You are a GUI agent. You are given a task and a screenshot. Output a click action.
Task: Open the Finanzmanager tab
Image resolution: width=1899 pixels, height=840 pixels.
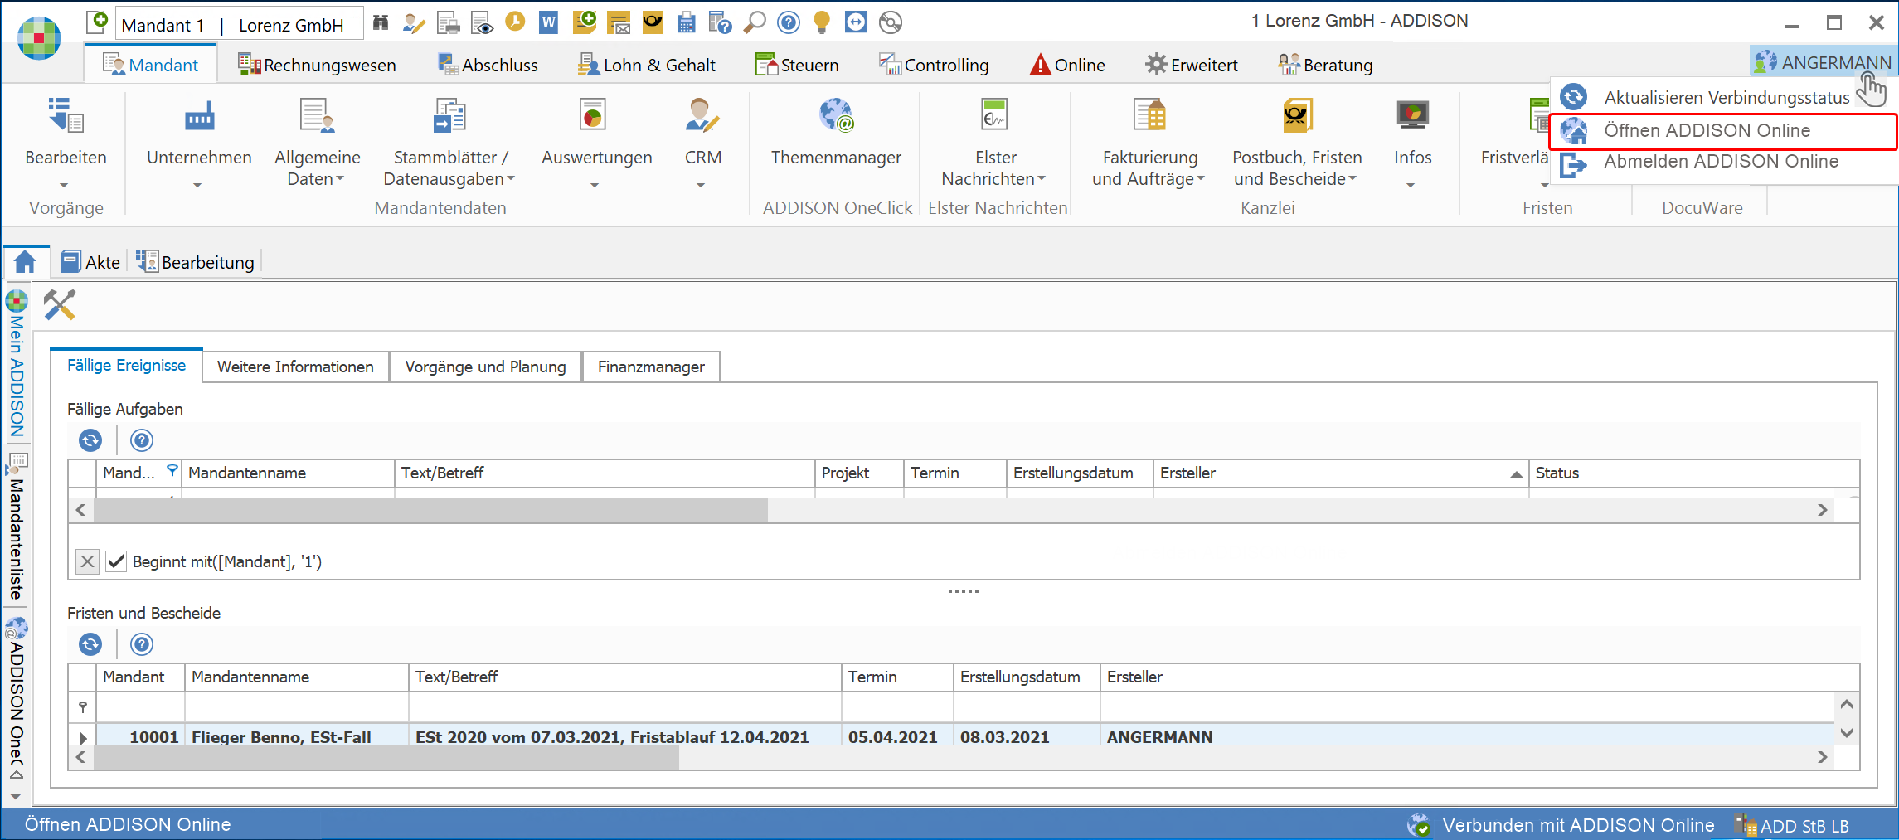pyautogui.click(x=651, y=367)
